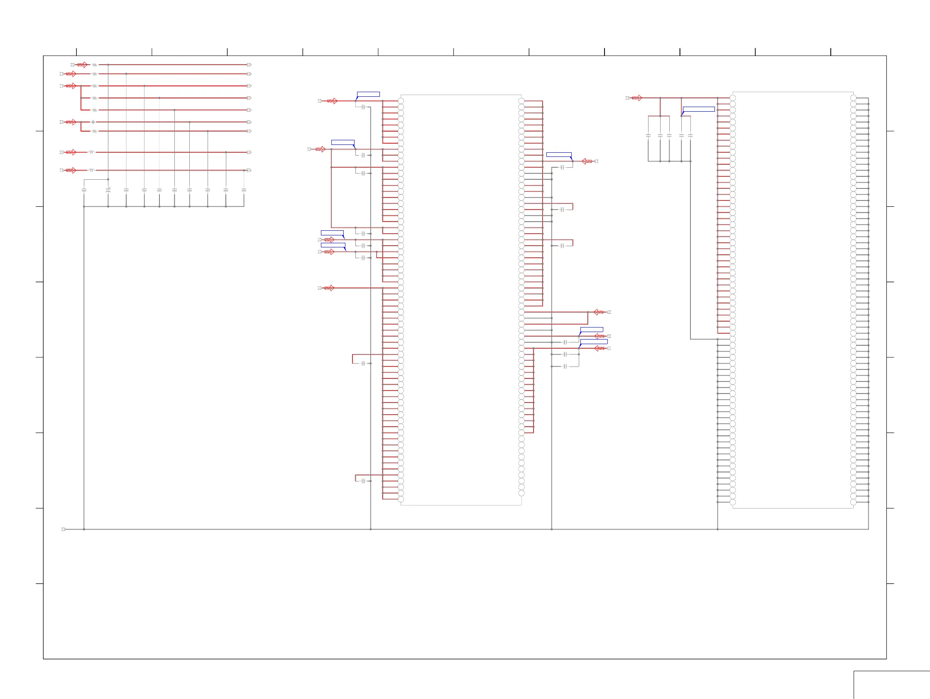Select the leftmost of five capacitors near right IC
Viewport: 930px width, 699px height.
pos(649,136)
